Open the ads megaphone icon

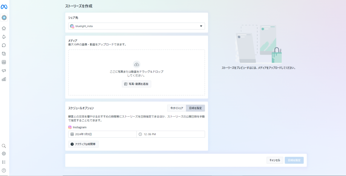point(4,71)
